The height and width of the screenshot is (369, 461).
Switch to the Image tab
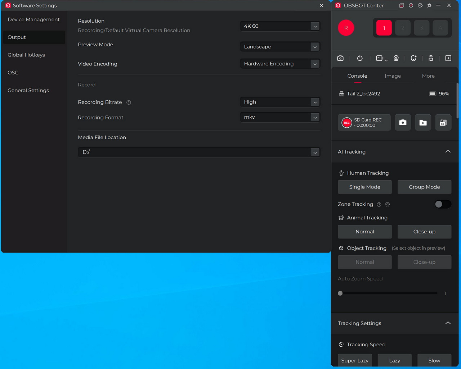pyautogui.click(x=393, y=76)
